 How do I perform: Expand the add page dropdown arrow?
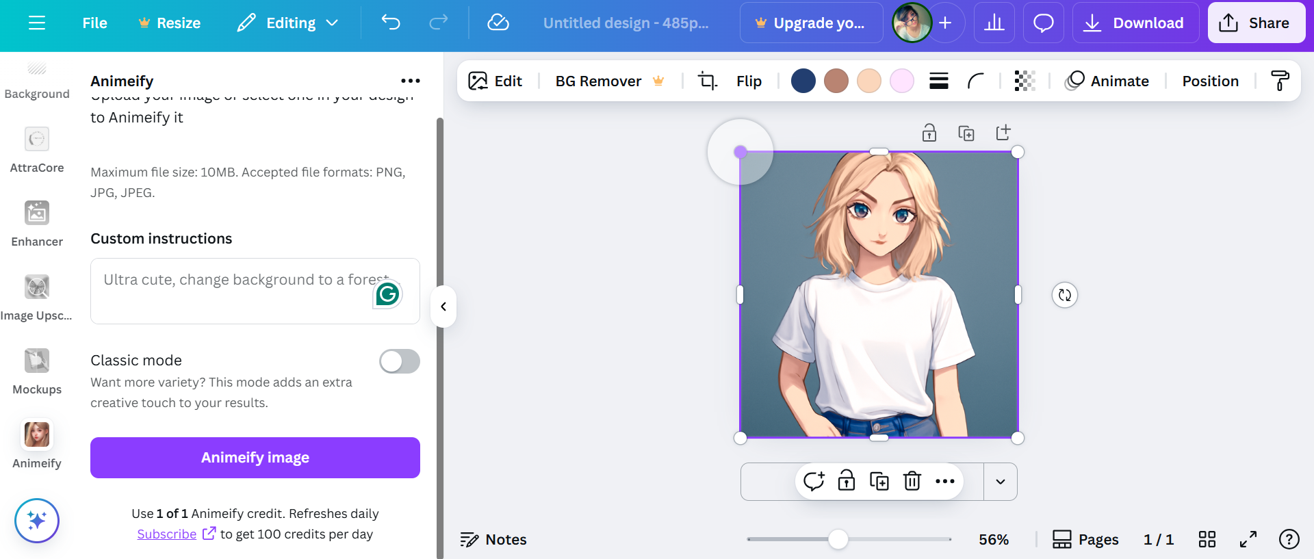tap(1001, 482)
